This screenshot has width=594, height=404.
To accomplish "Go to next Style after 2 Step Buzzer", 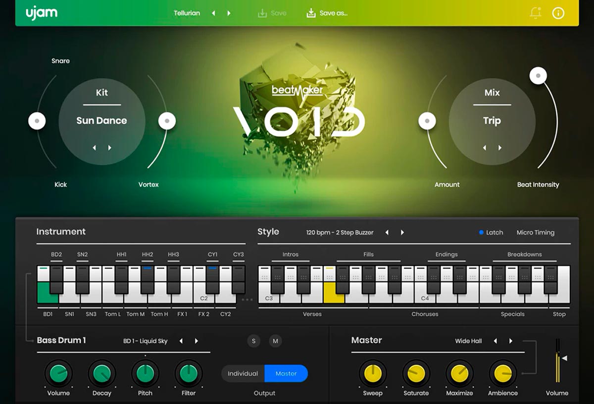I will [x=402, y=232].
